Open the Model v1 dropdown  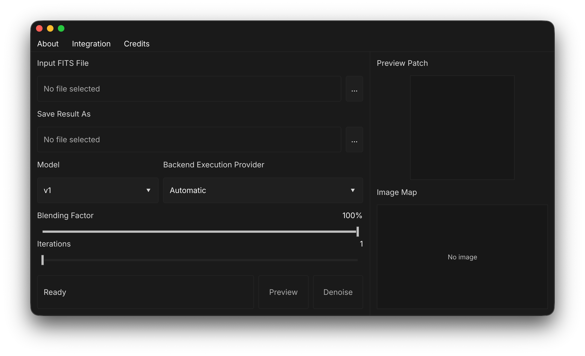[98, 190]
